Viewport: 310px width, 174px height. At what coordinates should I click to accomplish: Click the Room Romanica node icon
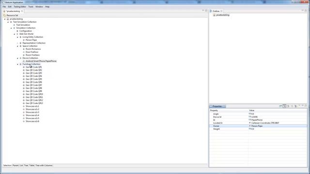pos(24,49)
